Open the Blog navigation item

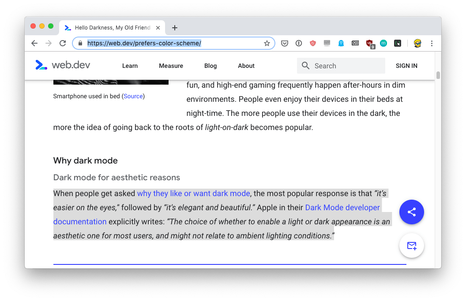[x=210, y=66]
